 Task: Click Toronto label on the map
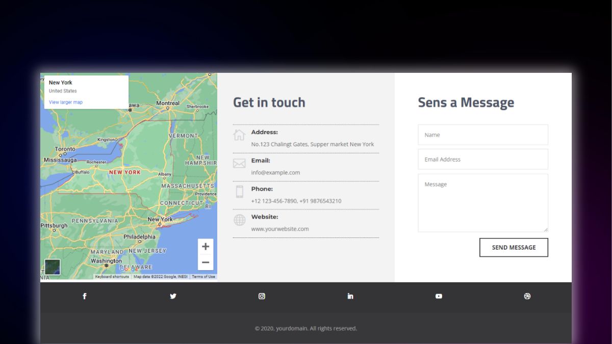pyautogui.click(x=65, y=149)
